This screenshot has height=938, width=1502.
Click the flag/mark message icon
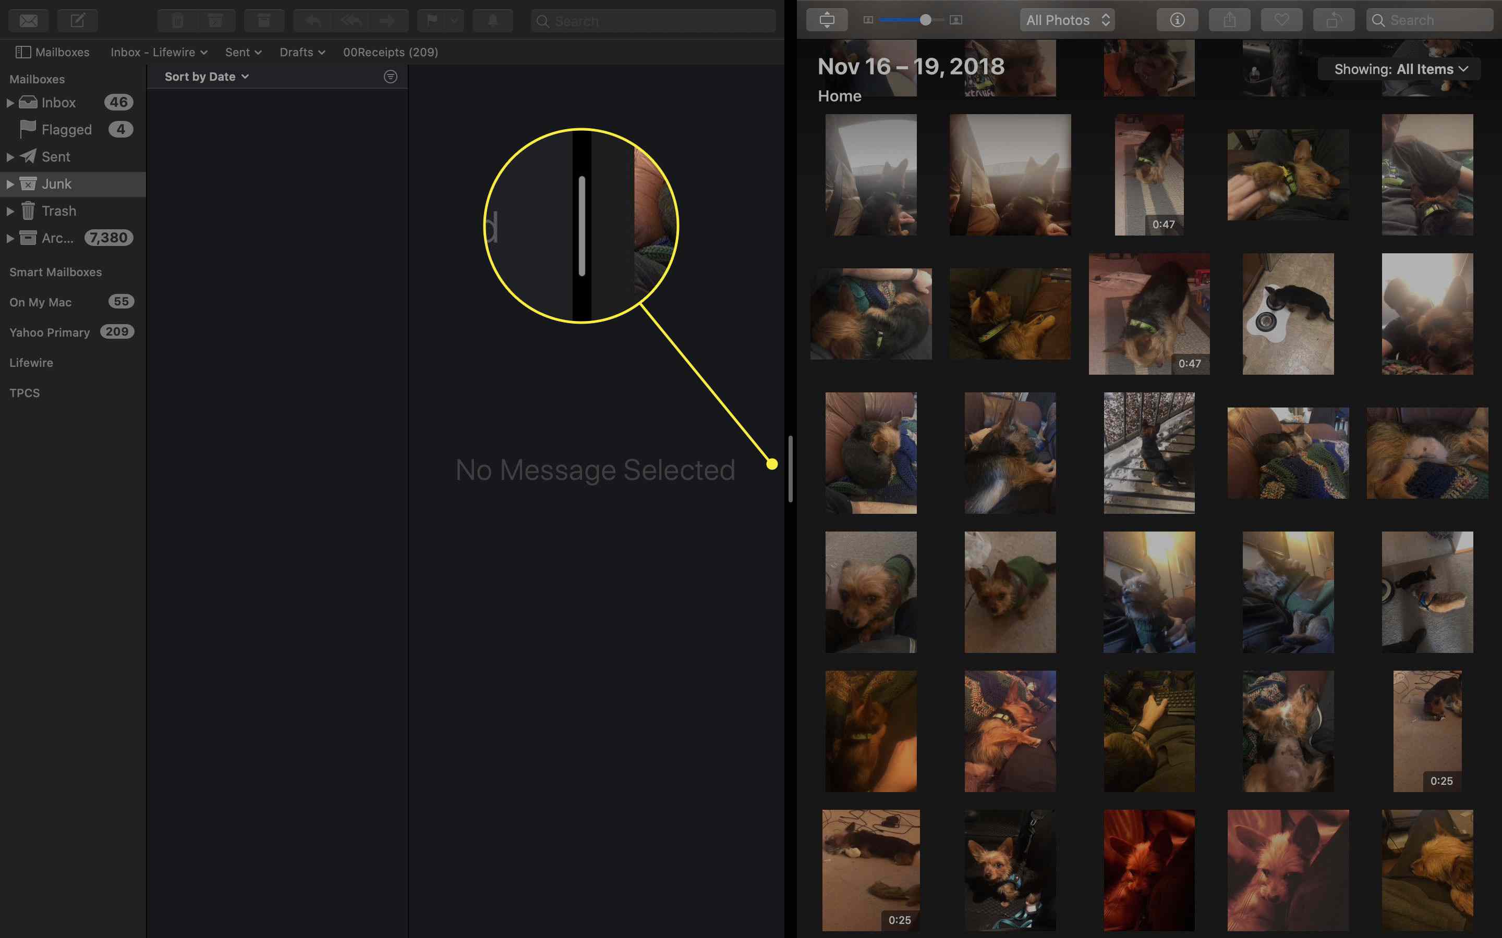tap(432, 19)
